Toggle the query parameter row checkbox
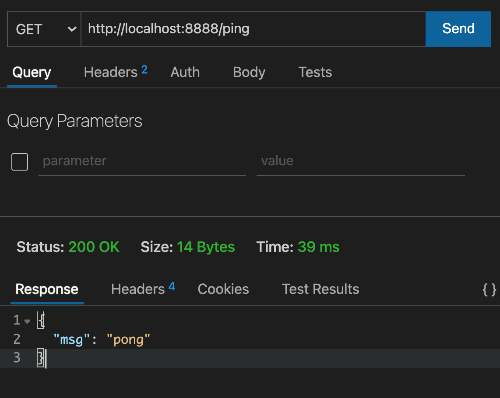This screenshot has width=500, height=398. click(20, 161)
